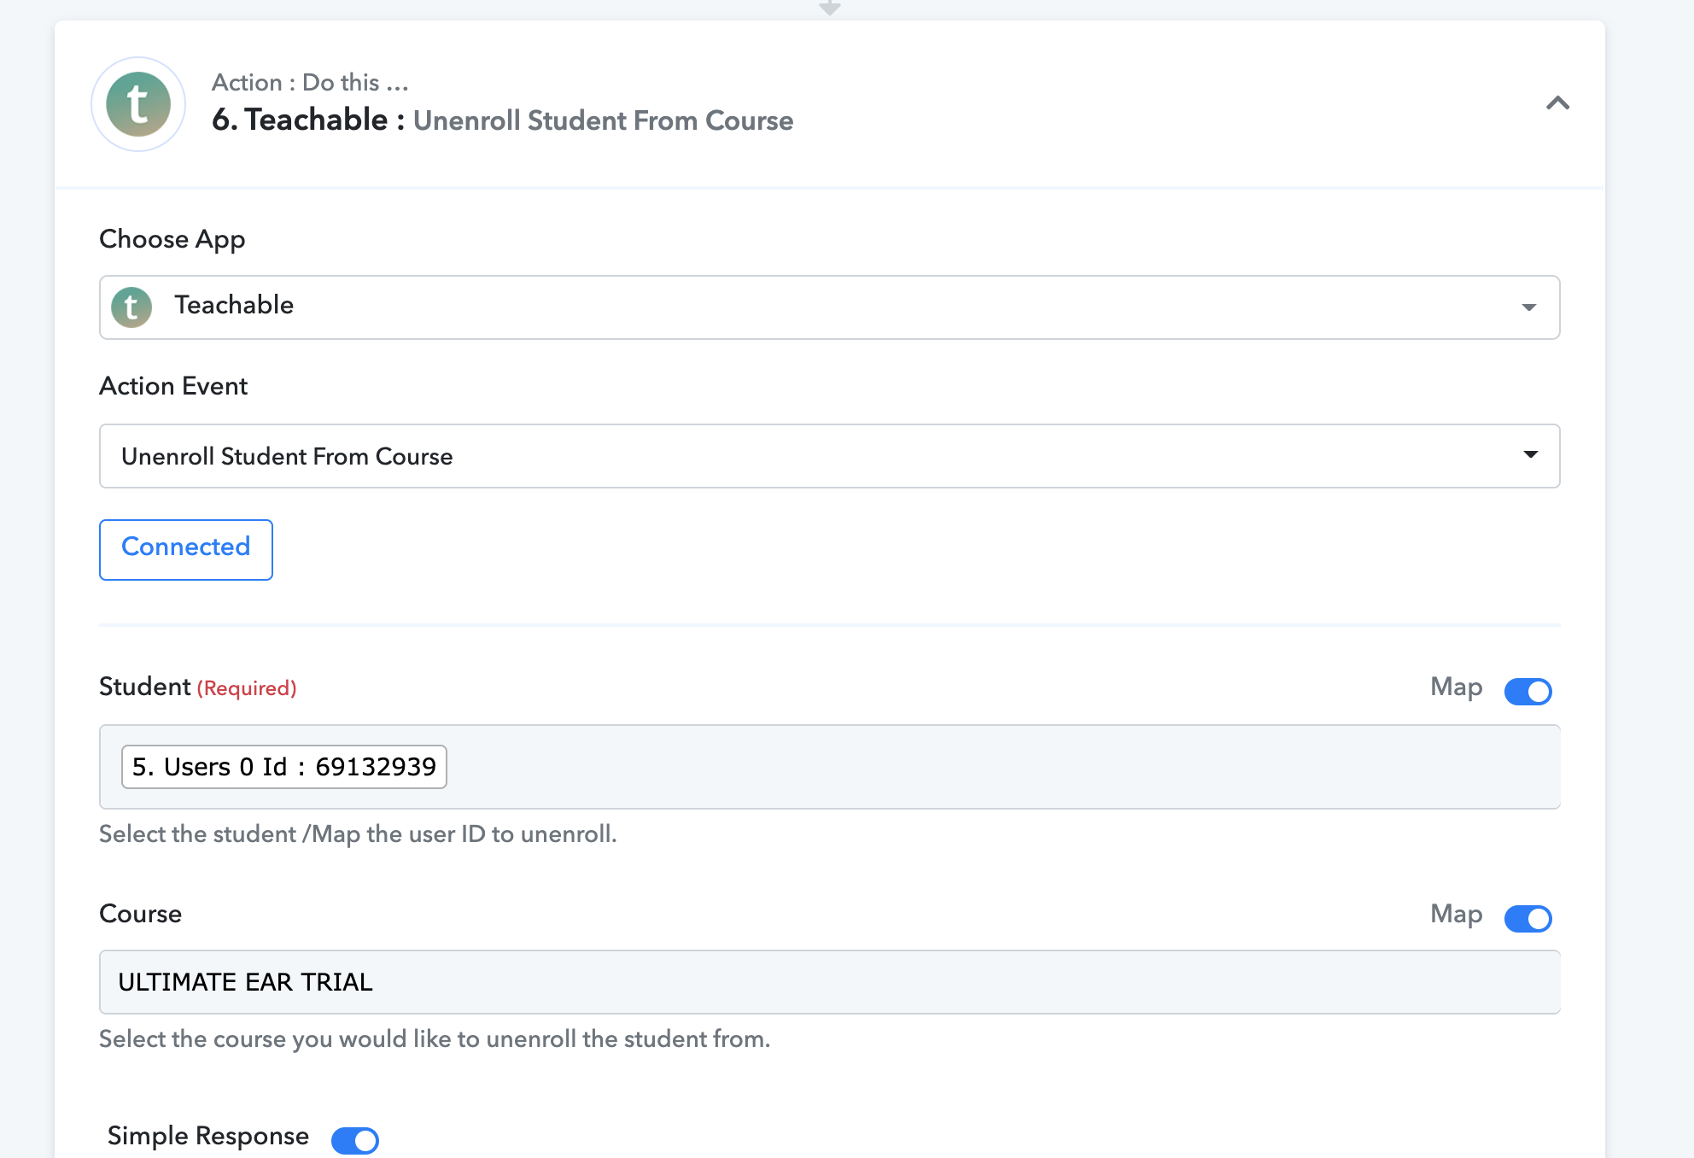This screenshot has width=1694, height=1158.
Task: Collapse the Teachable action step with the chevron
Action: click(x=1557, y=103)
